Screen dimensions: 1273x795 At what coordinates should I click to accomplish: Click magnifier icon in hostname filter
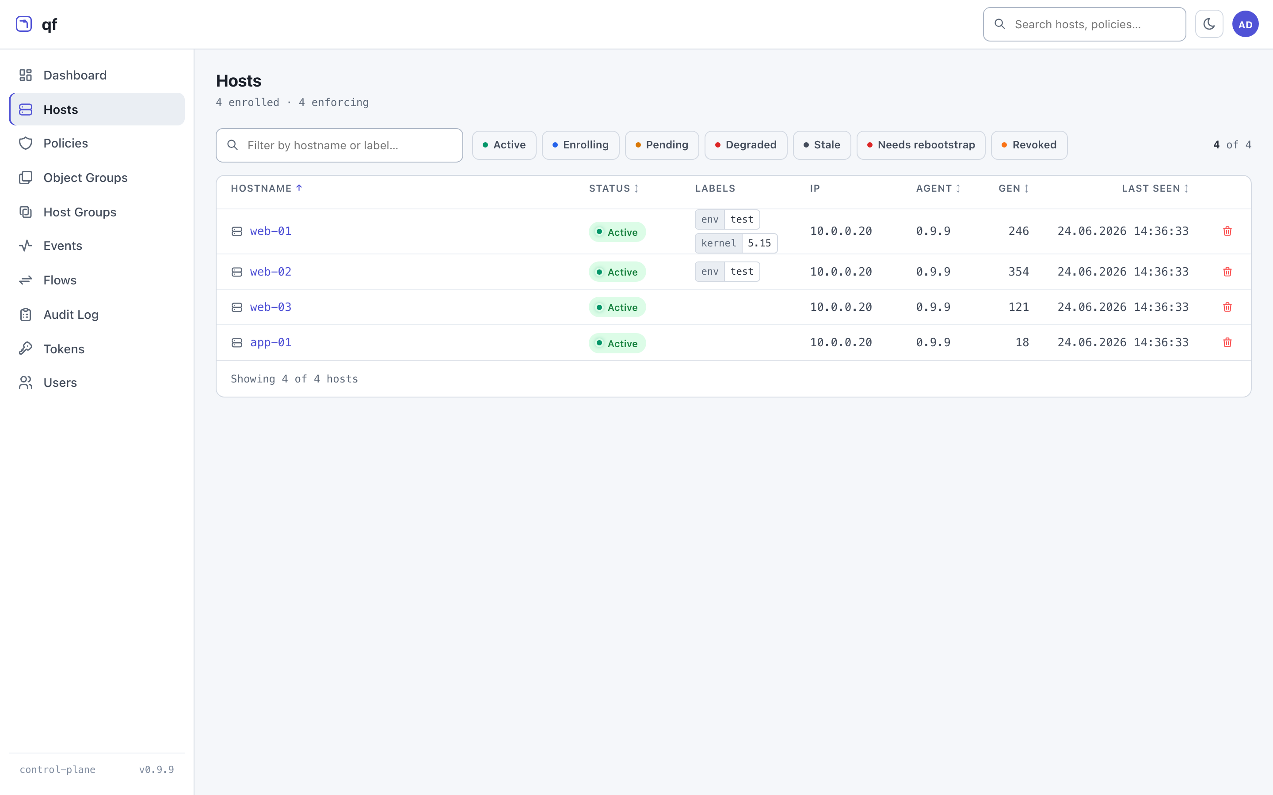[x=232, y=145]
